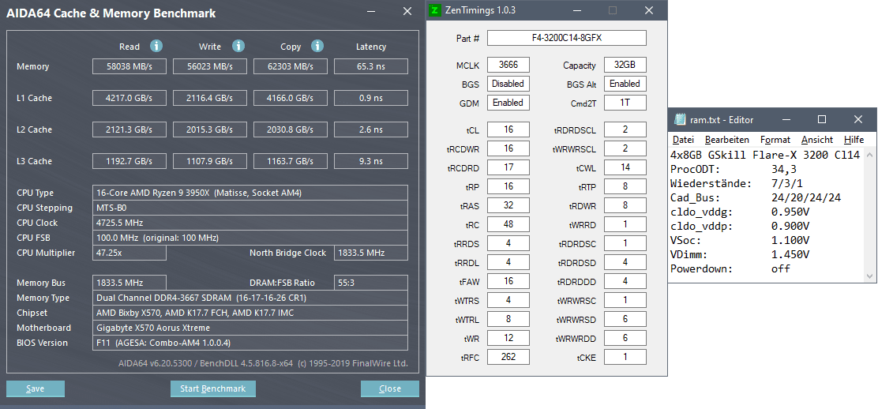Click the Read column info icon
Screen dimensions: 878x409
tap(157, 46)
